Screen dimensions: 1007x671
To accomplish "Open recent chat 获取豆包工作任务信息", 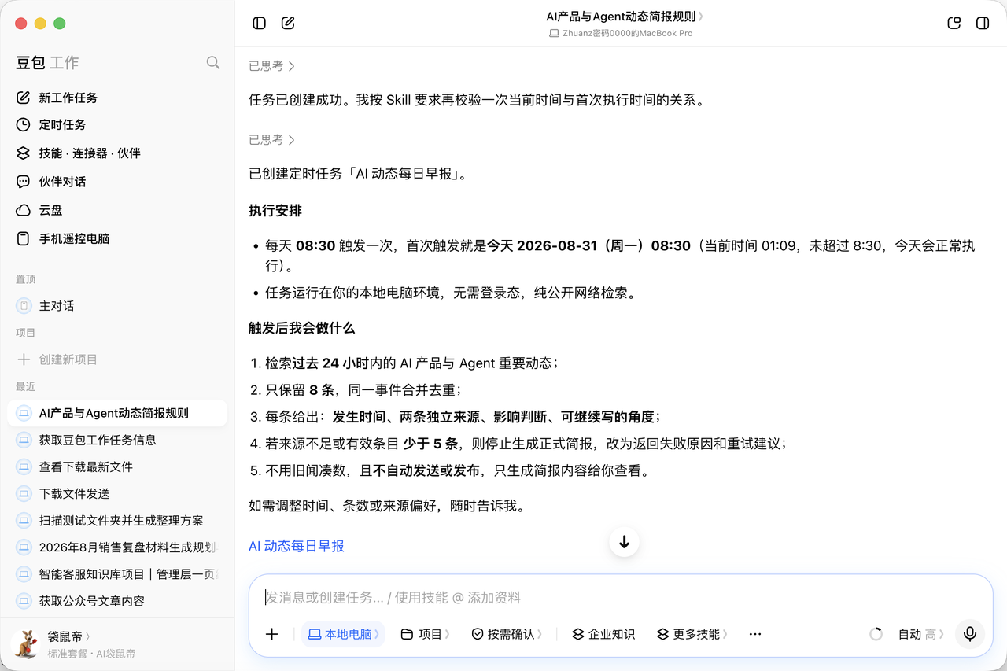I will (117, 440).
